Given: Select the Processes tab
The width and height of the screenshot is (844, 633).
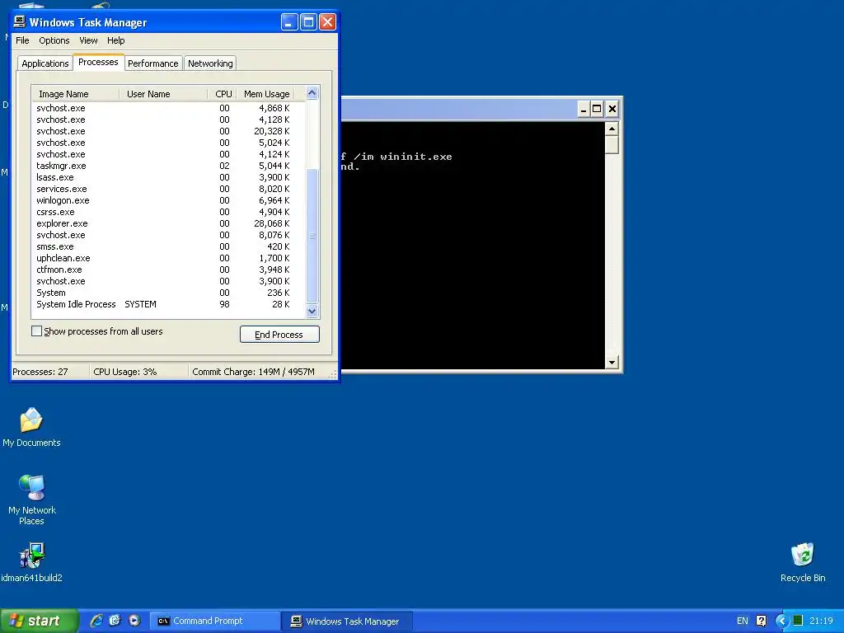Looking at the screenshot, I should coord(98,62).
